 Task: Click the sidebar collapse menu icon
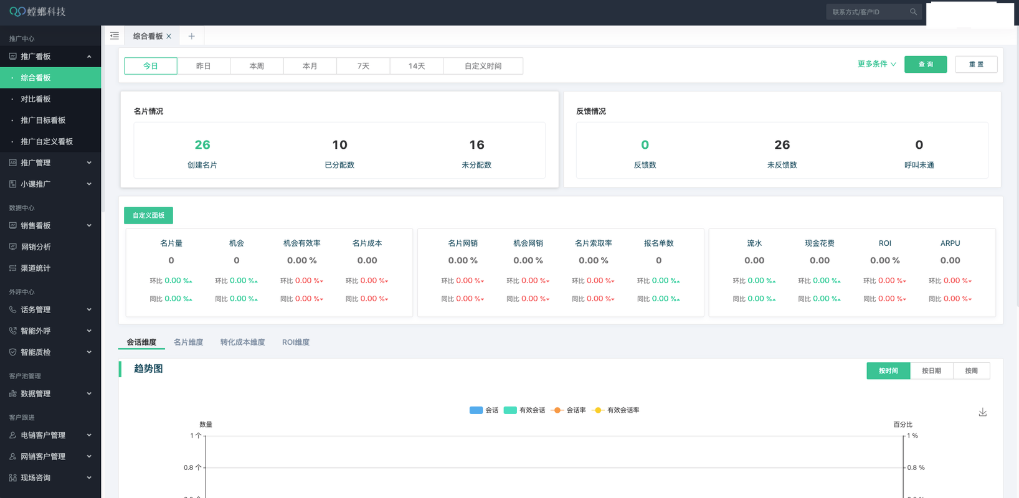[114, 36]
